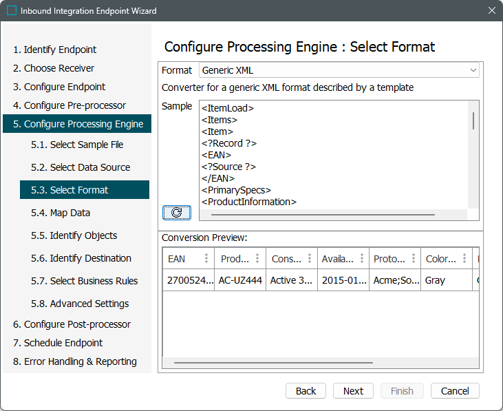
Task: Open the Prod... column options menu
Action: coord(257,259)
